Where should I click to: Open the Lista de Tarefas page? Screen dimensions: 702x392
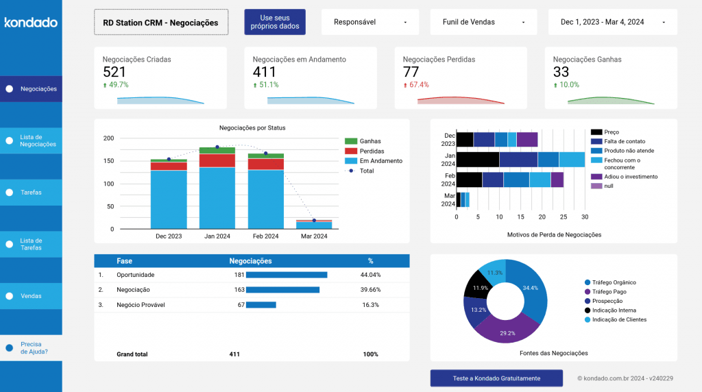(x=32, y=244)
